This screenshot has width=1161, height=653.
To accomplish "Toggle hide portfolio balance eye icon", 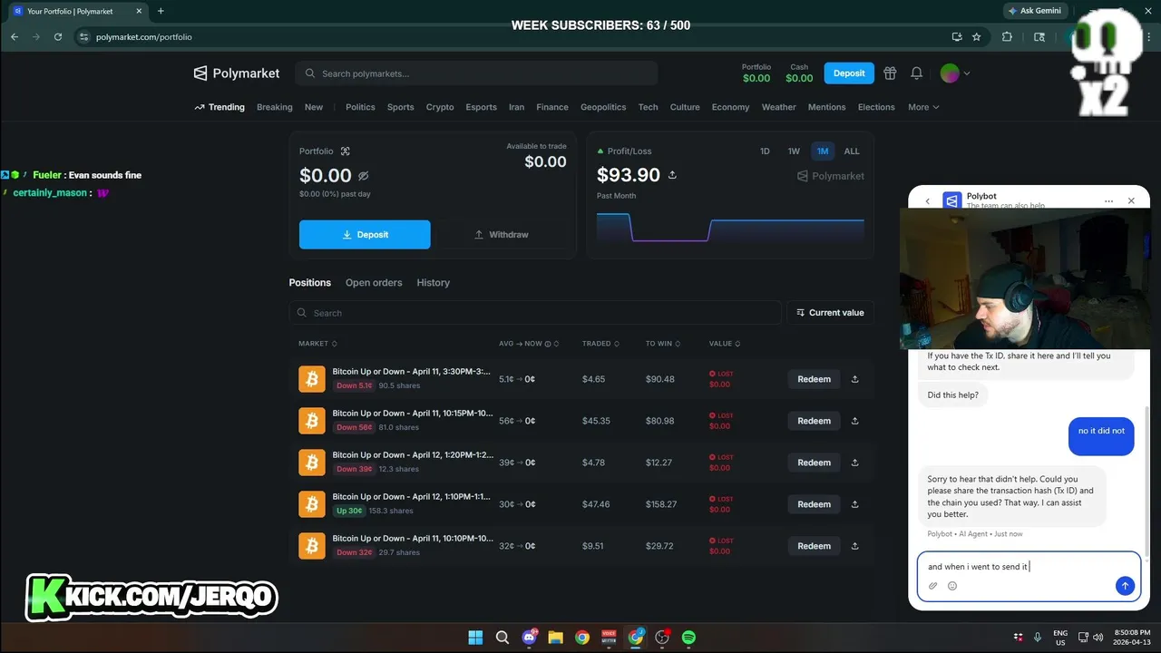I will point(363,176).
